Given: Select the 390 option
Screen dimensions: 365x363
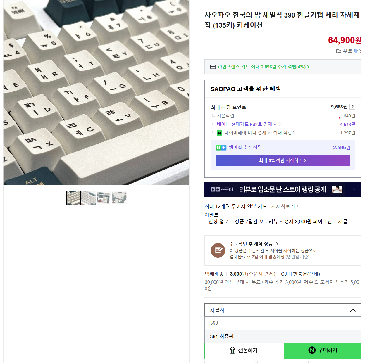Looking at the screenshot, I should [283, 323].
